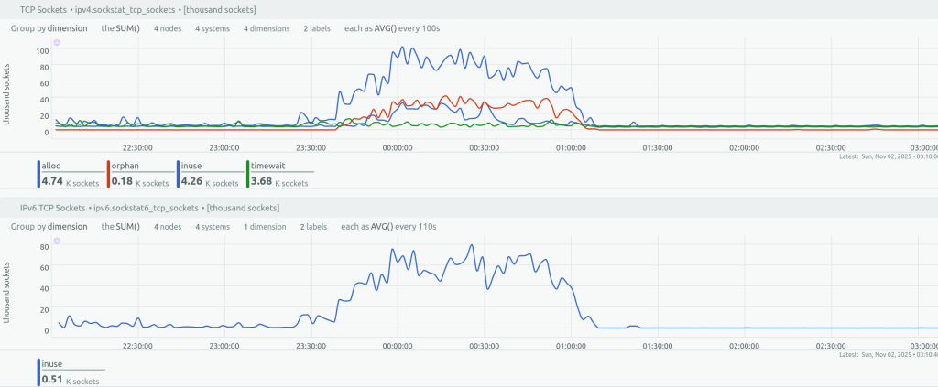The width and height of the screenshot is (938, 387).
Task: Open the 4 systems filter in IPv6 chart
Action: click(212, 226)
